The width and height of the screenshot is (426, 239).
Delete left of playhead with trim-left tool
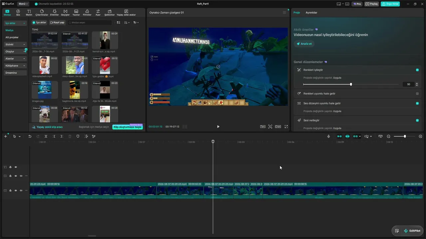pyautogui.click(x=54, y=136)
